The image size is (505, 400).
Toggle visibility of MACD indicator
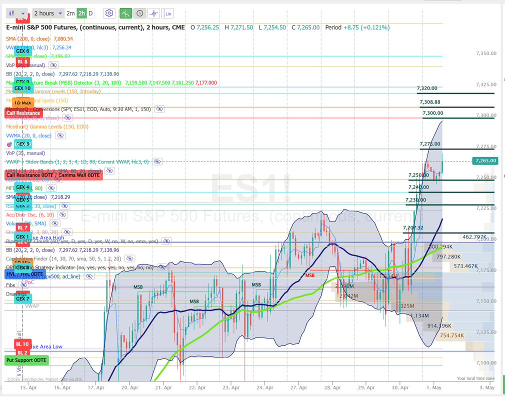click(67, 118)
